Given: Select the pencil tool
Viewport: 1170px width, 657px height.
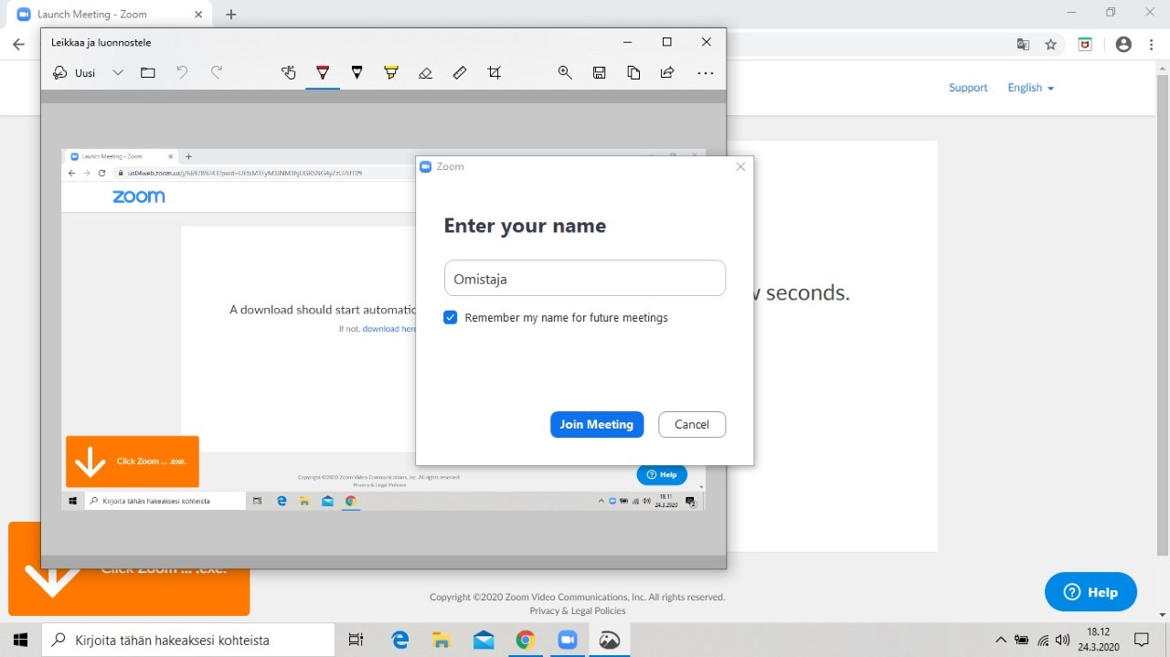Looking at the screenshot, I should pos(357,73).
